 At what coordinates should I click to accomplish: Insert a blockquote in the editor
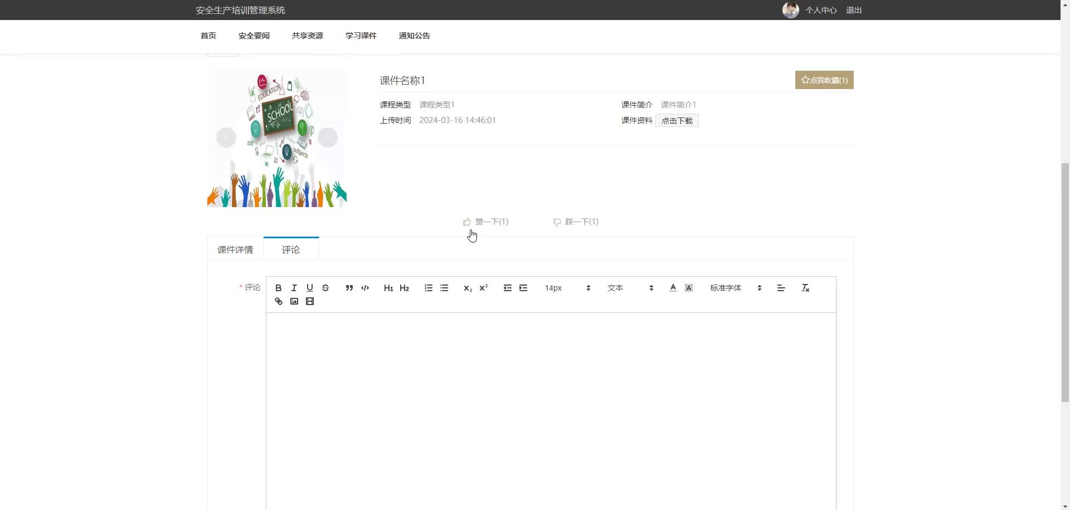349,288
